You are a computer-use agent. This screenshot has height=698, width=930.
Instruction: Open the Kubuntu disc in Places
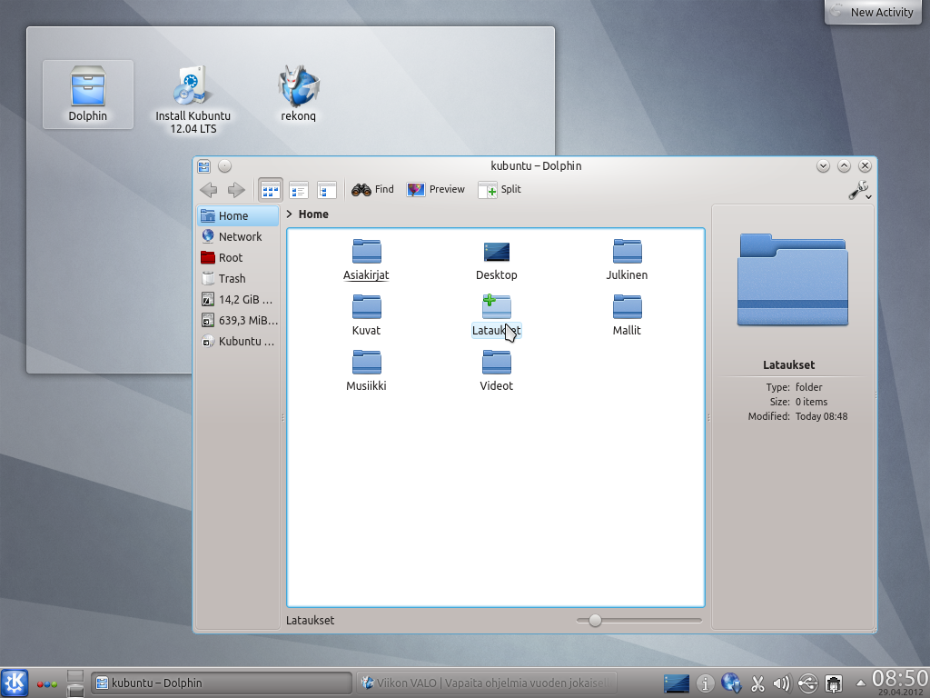point(238,342)
